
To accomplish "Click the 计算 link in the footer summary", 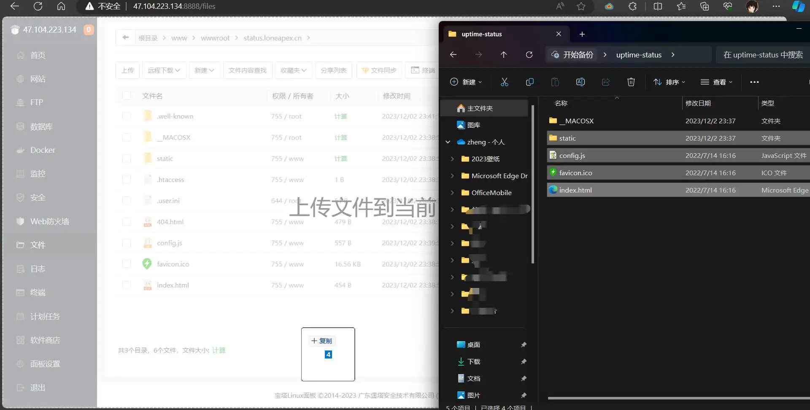I will coord(219,350).
